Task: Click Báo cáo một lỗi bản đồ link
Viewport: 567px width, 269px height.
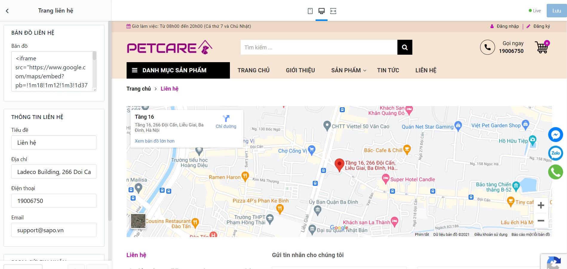Action: [x=531, y=235]
